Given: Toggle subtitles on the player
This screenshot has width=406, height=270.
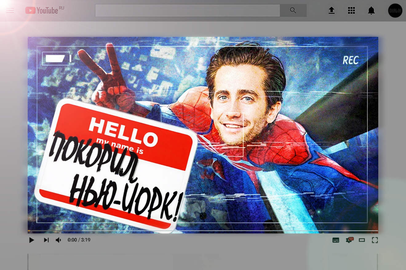Looking at the screenshot, I should point(336,240).
